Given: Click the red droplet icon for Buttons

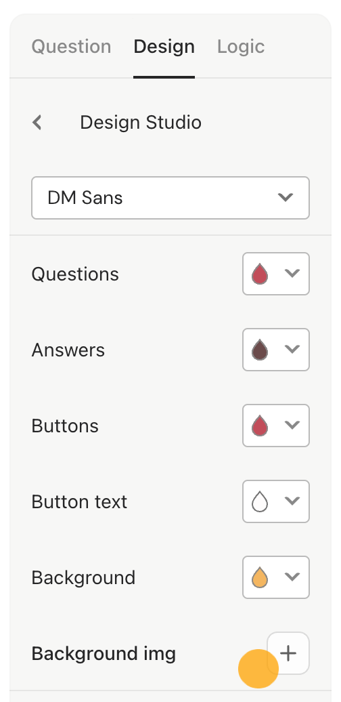Looking at the screenshot, I should [x=260, y=426].
